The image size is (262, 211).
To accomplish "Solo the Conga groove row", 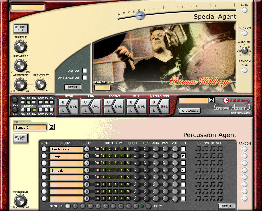I will (x=87, y=156).
